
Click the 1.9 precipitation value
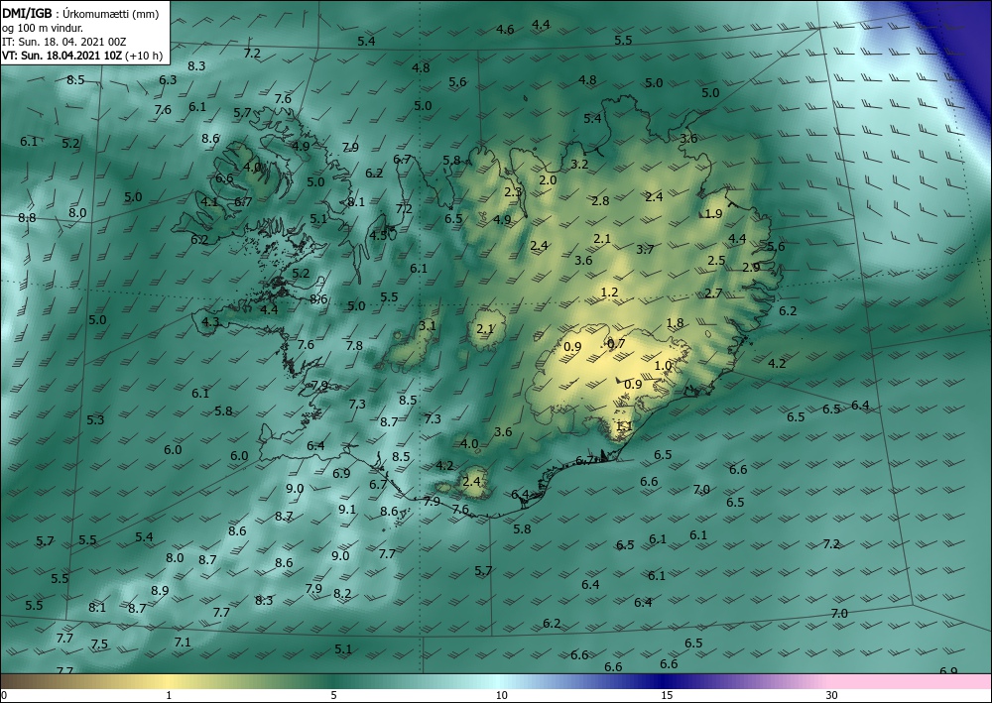[713, 214]
